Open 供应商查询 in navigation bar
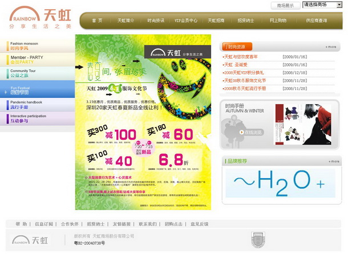This screenshot has height=255, width=348. tap(316, 20)
